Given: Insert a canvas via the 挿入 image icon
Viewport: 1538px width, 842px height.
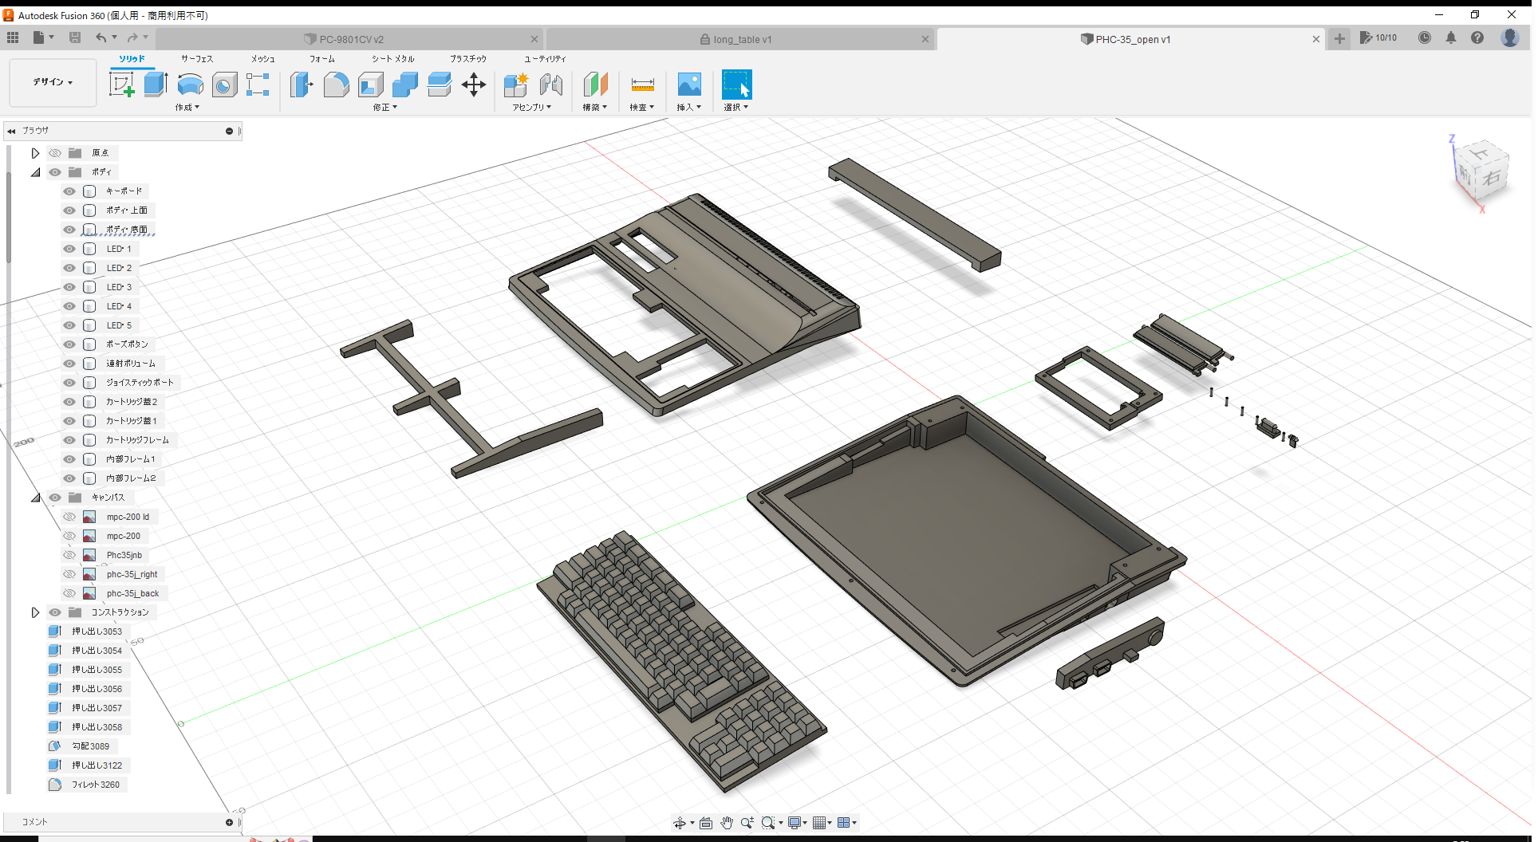Looking at the screenshot, I should 688,84.
